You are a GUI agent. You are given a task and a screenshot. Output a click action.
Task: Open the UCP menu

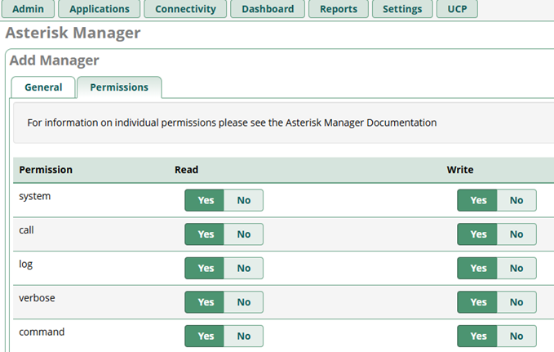[x=457, y=9]
